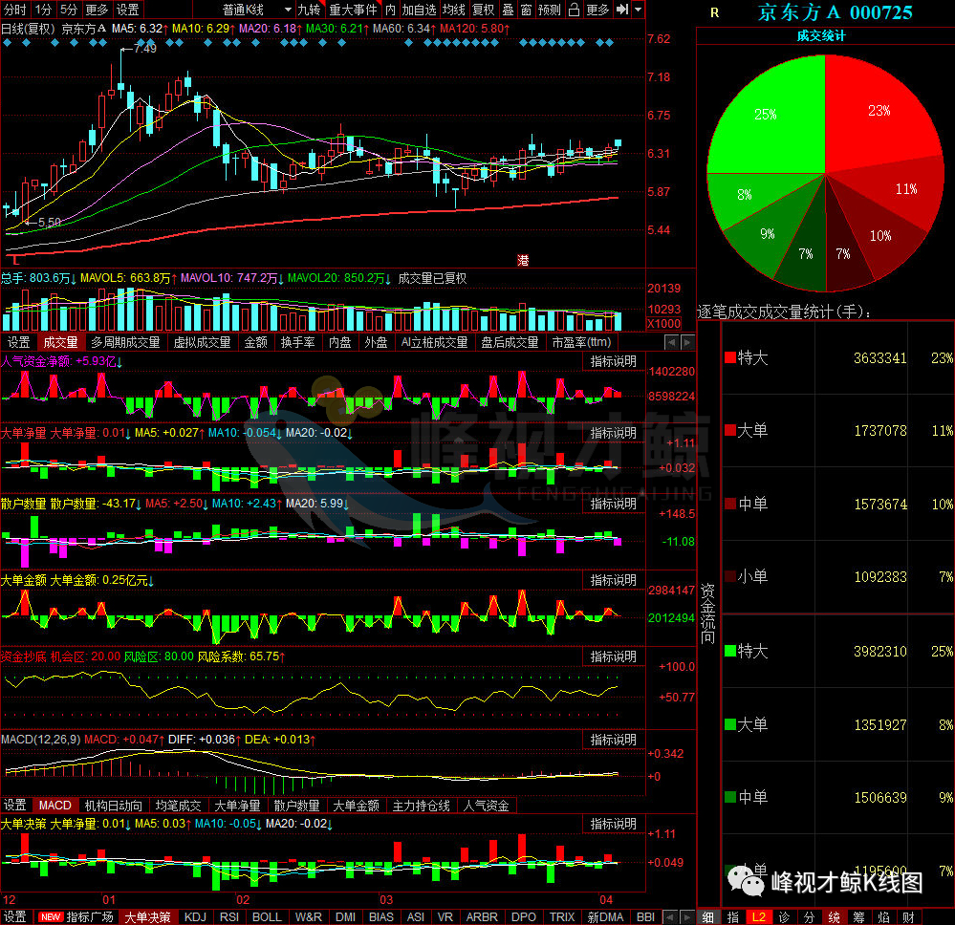Image resolution: width=955 pixels, height=925 pixels.
Task: Switch to 分时 intraday view
Action: click(15, 10)
